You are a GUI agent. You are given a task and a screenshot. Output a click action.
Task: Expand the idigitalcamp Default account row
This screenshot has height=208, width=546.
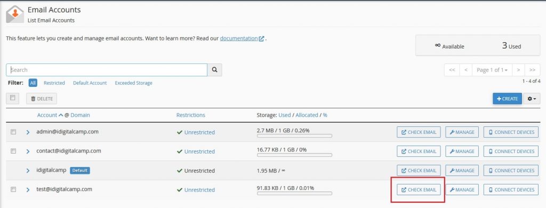coord(28,171)
